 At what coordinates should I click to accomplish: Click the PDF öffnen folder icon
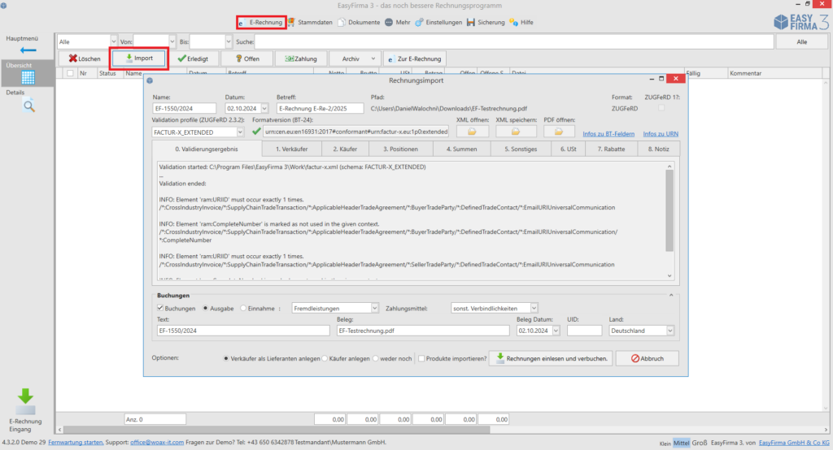click(x=558, y=132)
